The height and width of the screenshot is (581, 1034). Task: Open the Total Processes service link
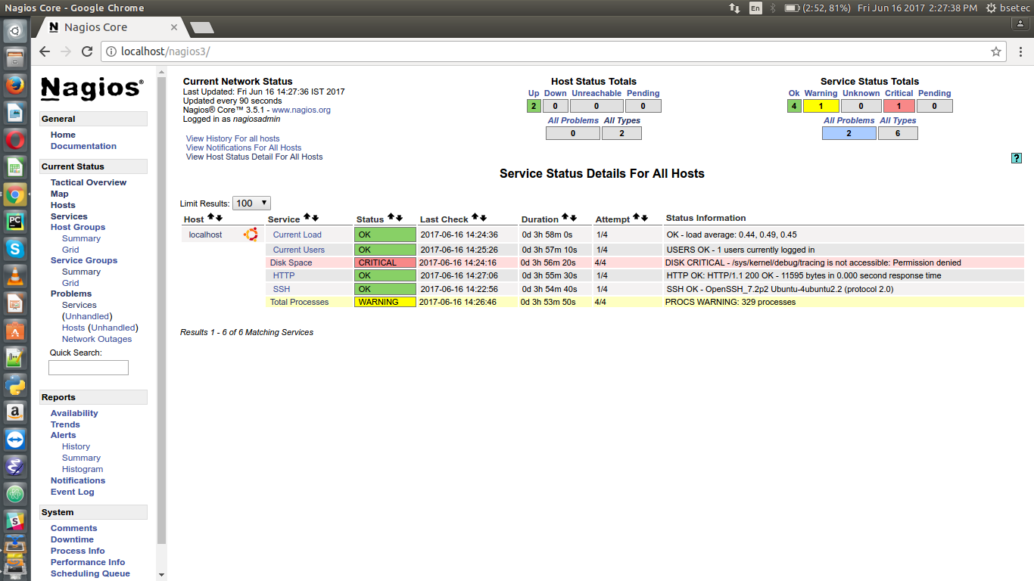(300, 302)
